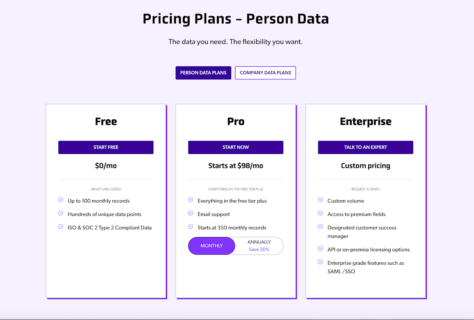The height and width of the screenshot is (320, 474).
Task: Click the 'Save 20%' annual billing label
Action: (x=260, y=249)
